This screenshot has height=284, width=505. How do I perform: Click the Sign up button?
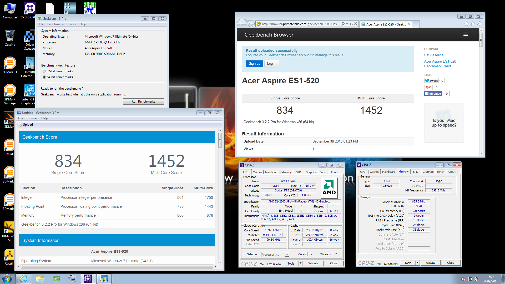[254, 64]
